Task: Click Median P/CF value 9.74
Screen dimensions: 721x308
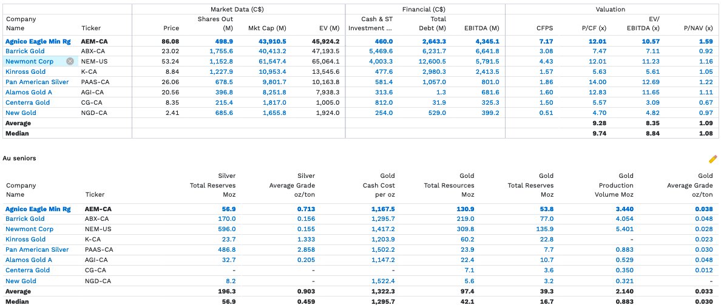Action: coord(599,133)
